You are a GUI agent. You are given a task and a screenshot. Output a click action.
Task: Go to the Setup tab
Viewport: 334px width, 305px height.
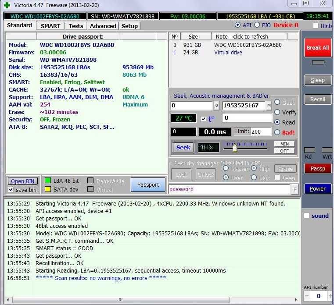point(129,26)
